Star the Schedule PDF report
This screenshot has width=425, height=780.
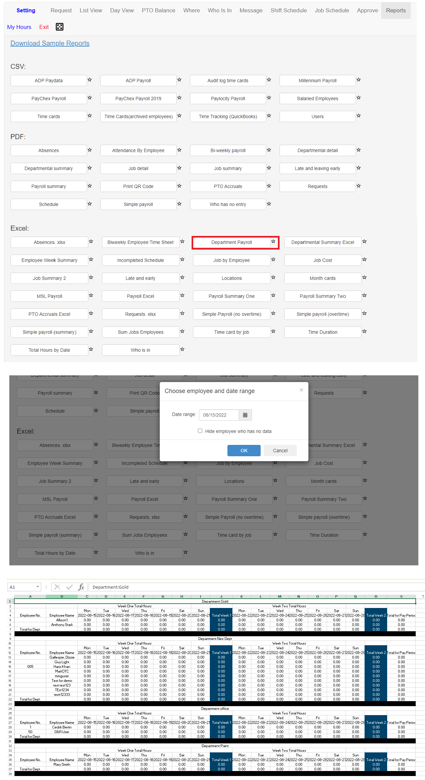point(90,204)
